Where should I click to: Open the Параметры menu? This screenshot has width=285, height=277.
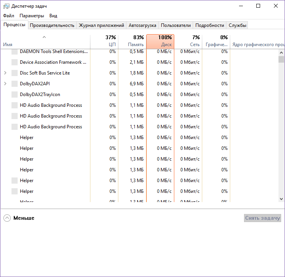(x=32, y=16)
